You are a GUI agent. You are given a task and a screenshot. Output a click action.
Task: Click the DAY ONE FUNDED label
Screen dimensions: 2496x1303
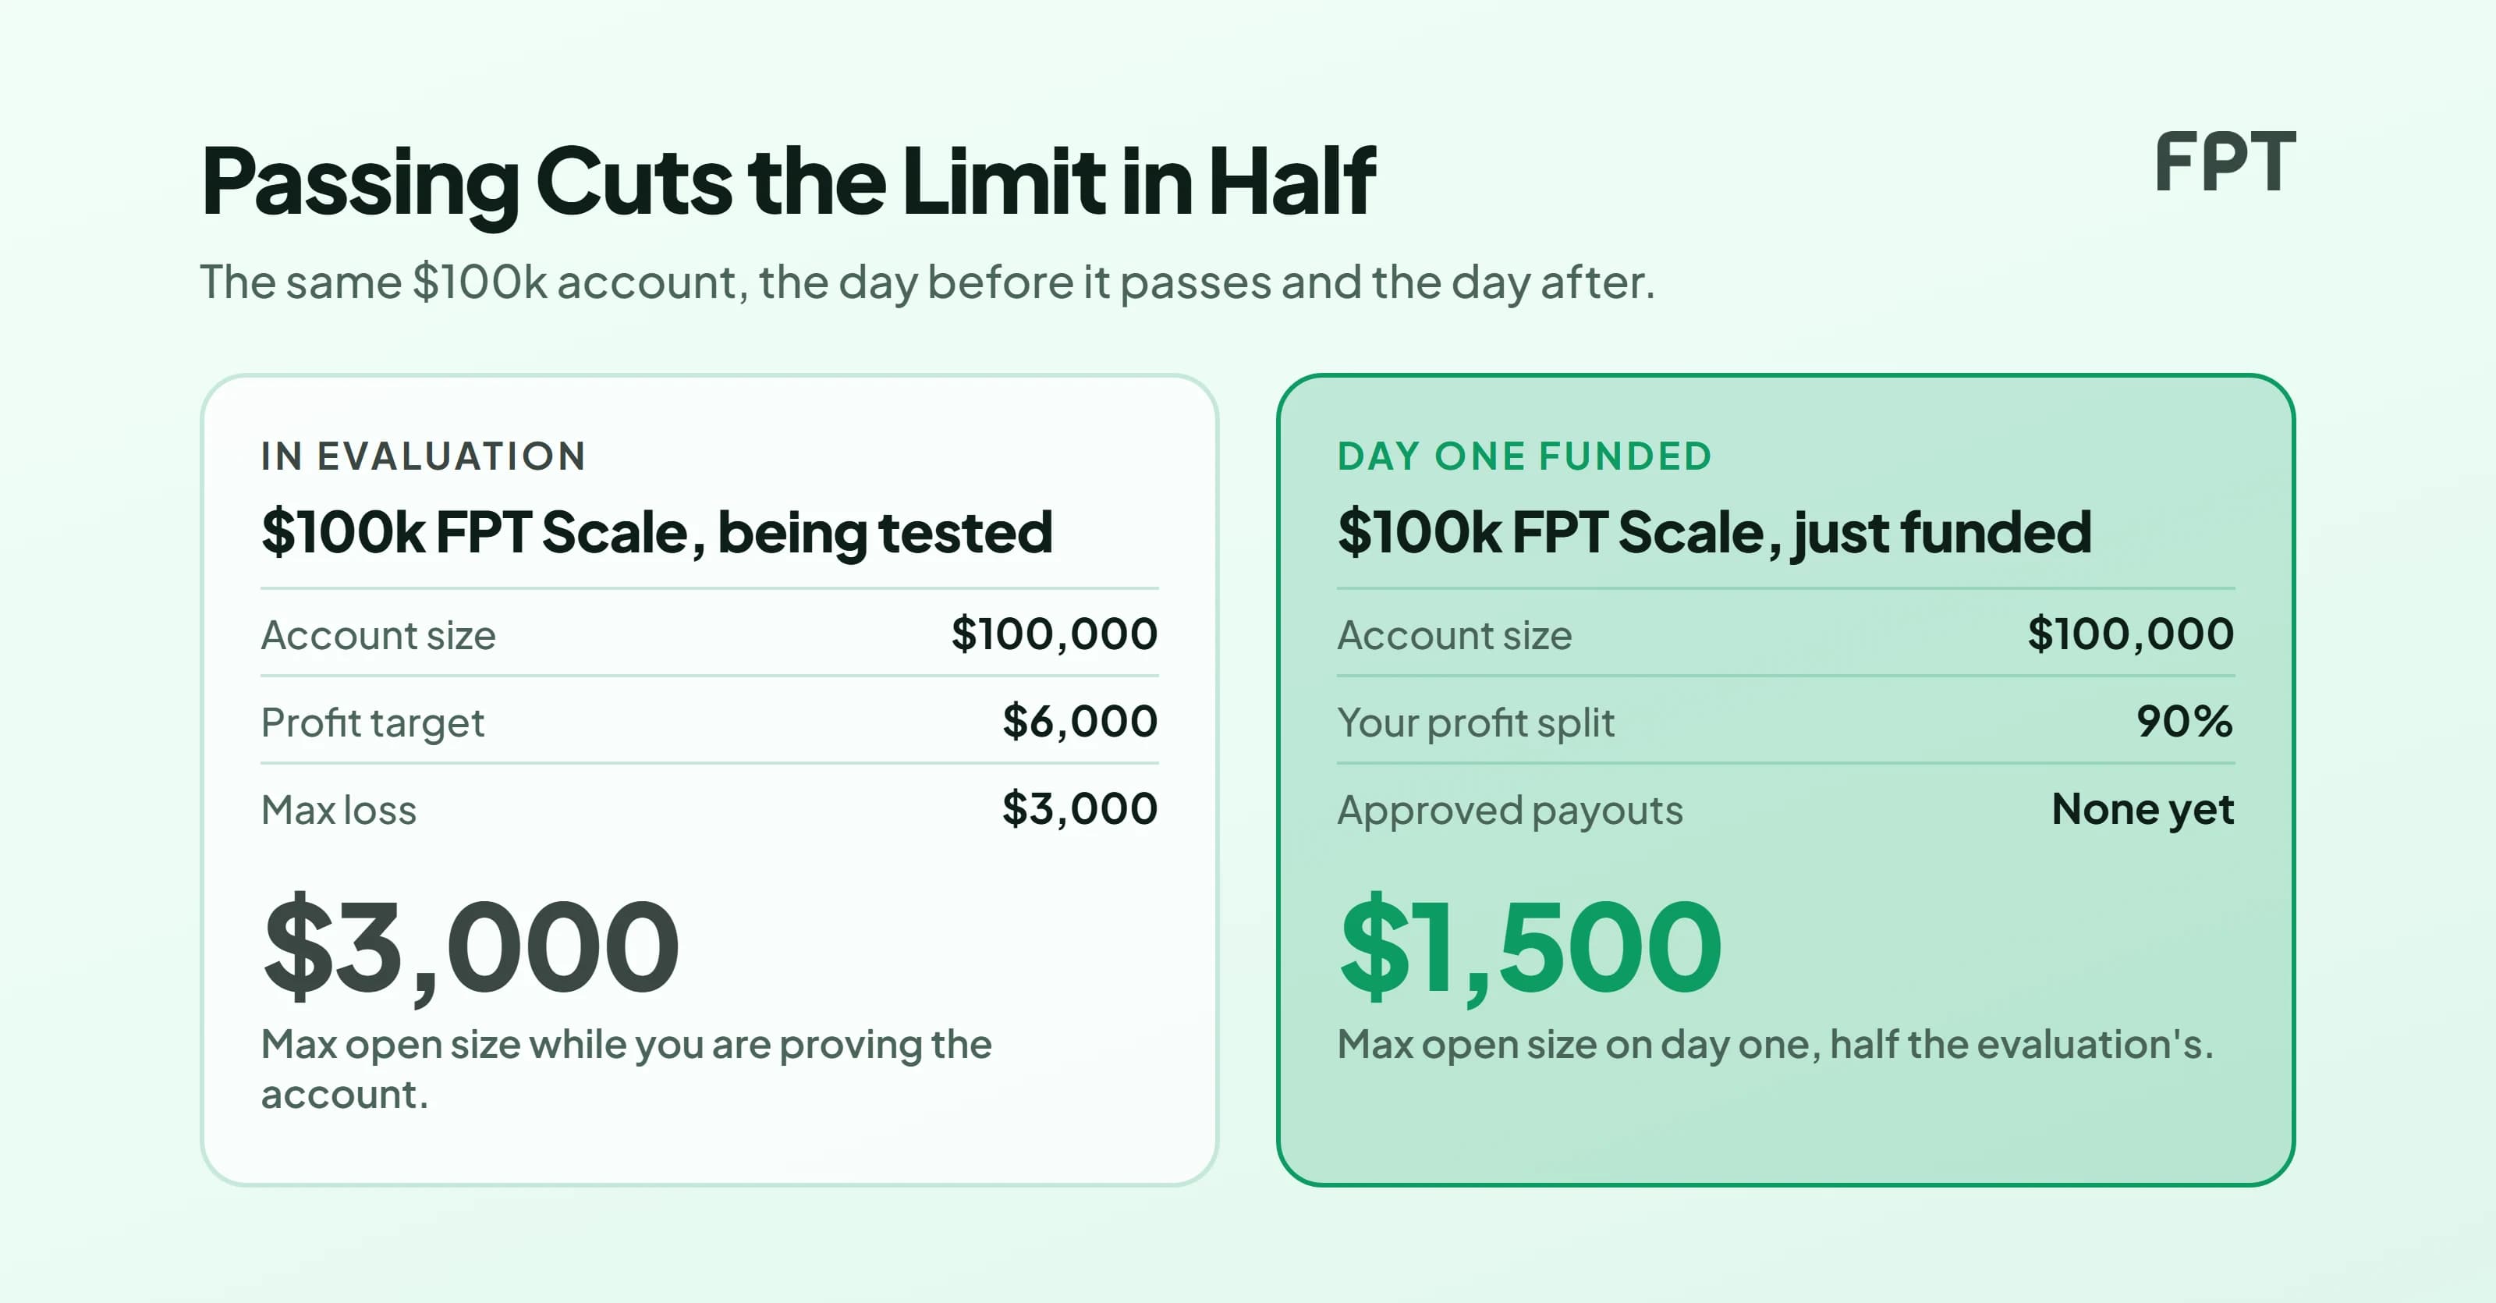tap(1524, 456)
